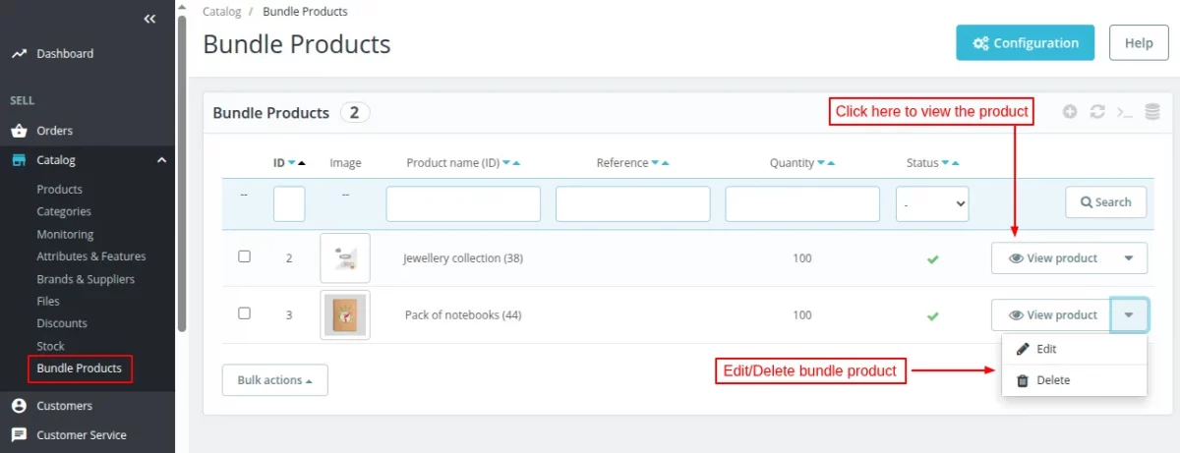This screenshot has width=1180, height=453.
Task: Click the Product name filter input field
Action: [463, 203]
